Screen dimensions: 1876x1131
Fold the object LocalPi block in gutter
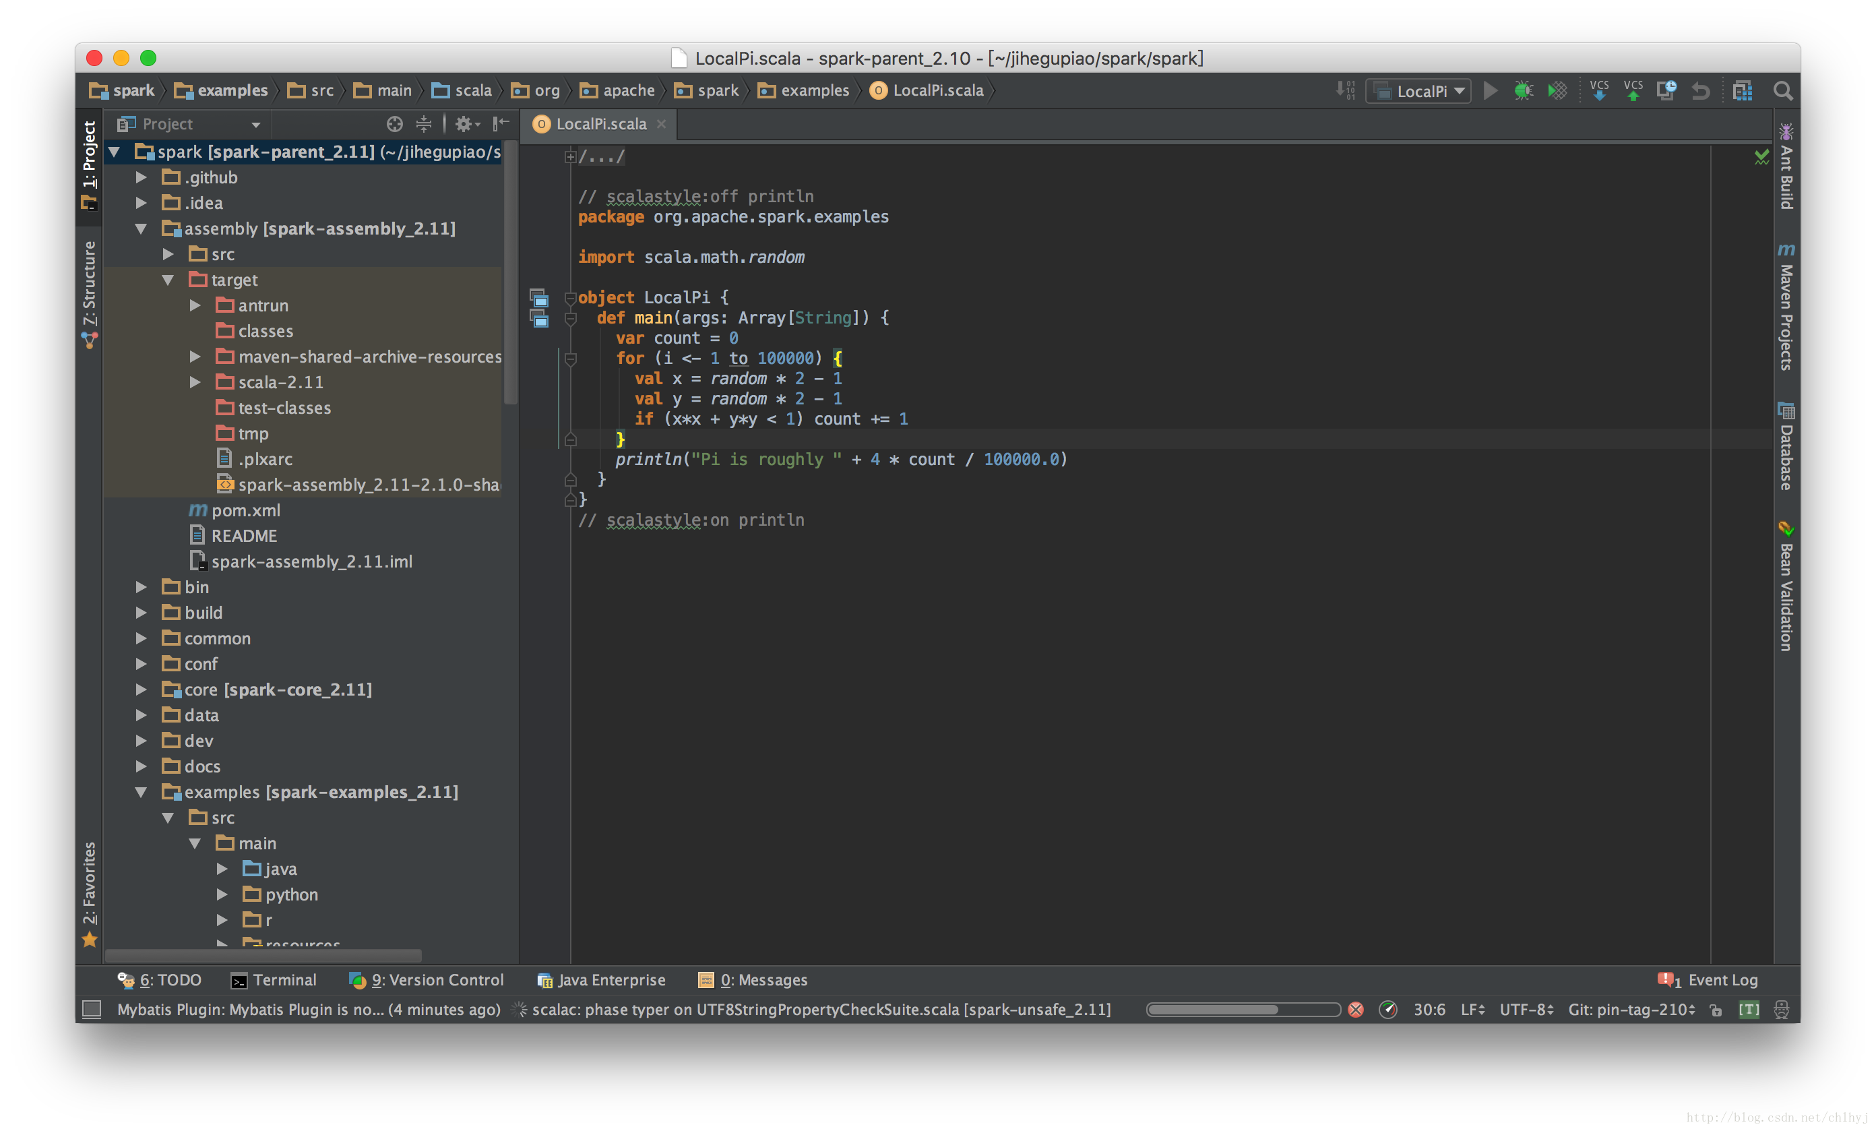pos(570,298)
